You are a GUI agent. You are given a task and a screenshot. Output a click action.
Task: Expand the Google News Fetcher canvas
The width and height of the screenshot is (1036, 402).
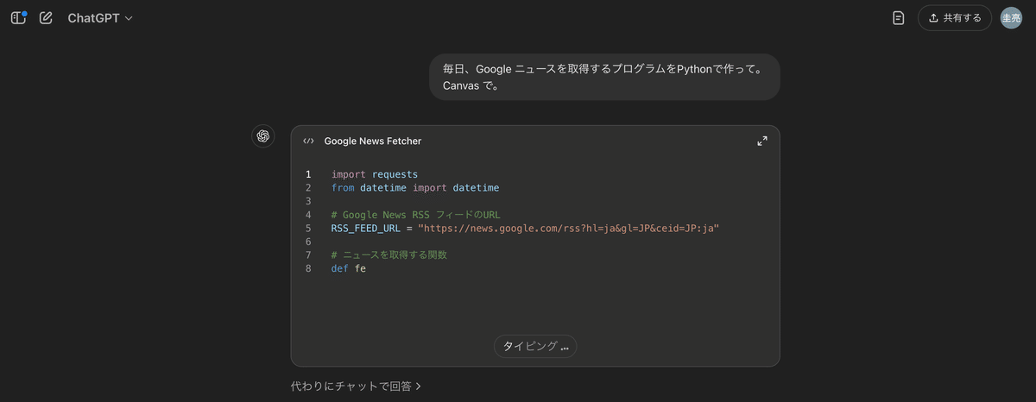pyautogui.click(x=762, y=141)
